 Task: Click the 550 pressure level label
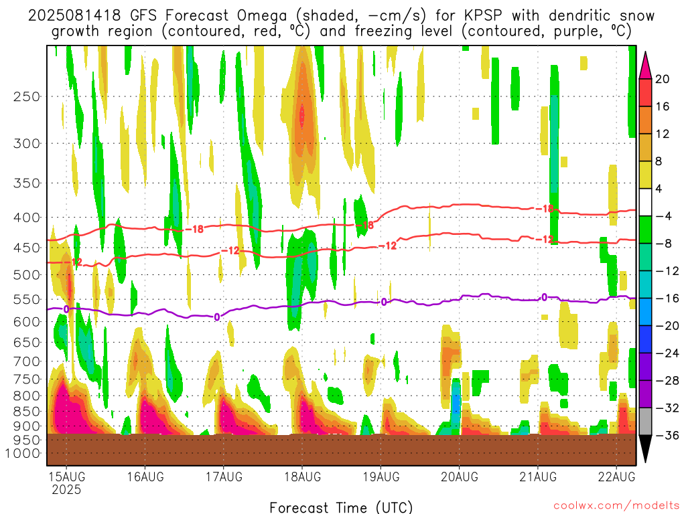click(x=27, y=299)
